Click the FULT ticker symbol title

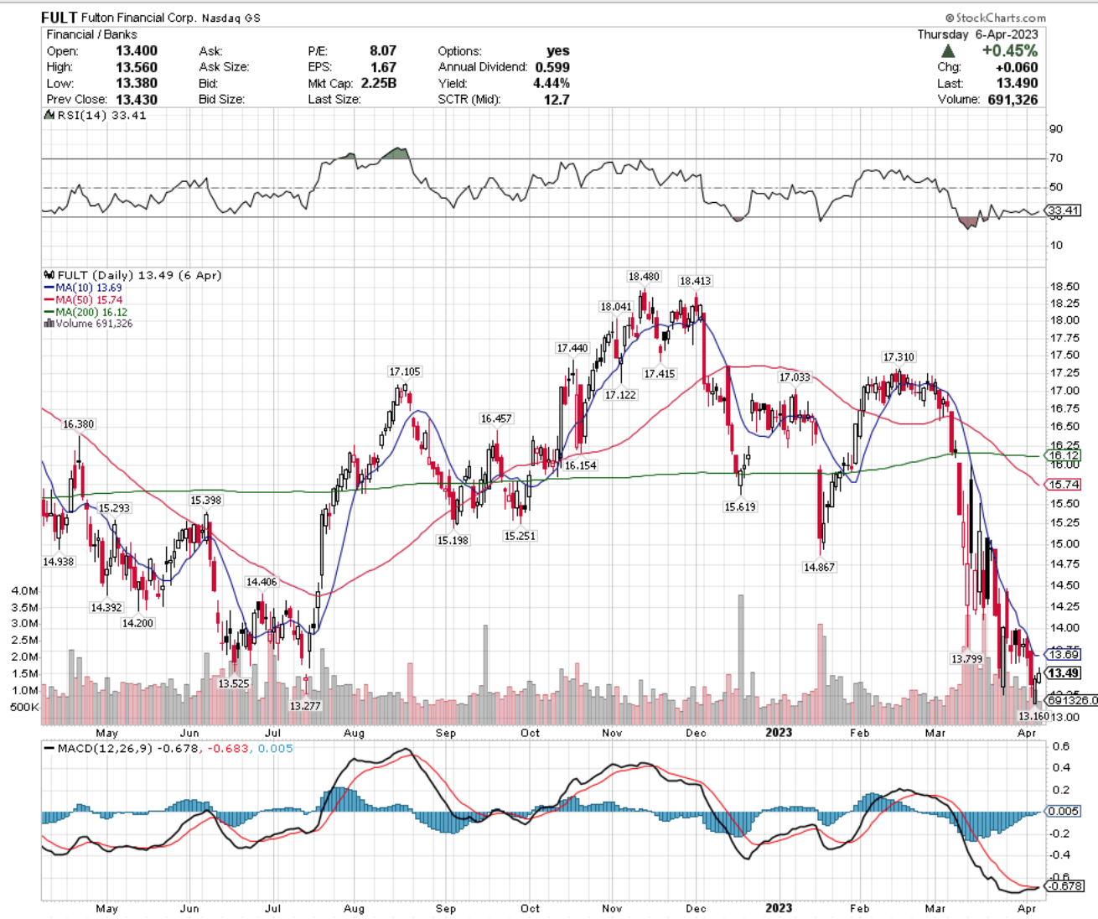[x=59, y=17]
